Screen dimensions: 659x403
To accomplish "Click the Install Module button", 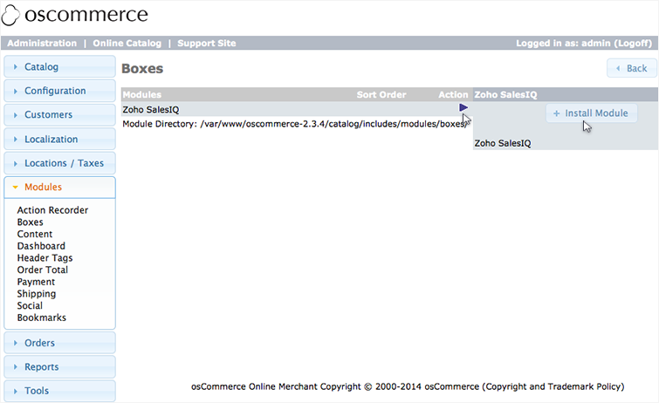I will point(591,113).
